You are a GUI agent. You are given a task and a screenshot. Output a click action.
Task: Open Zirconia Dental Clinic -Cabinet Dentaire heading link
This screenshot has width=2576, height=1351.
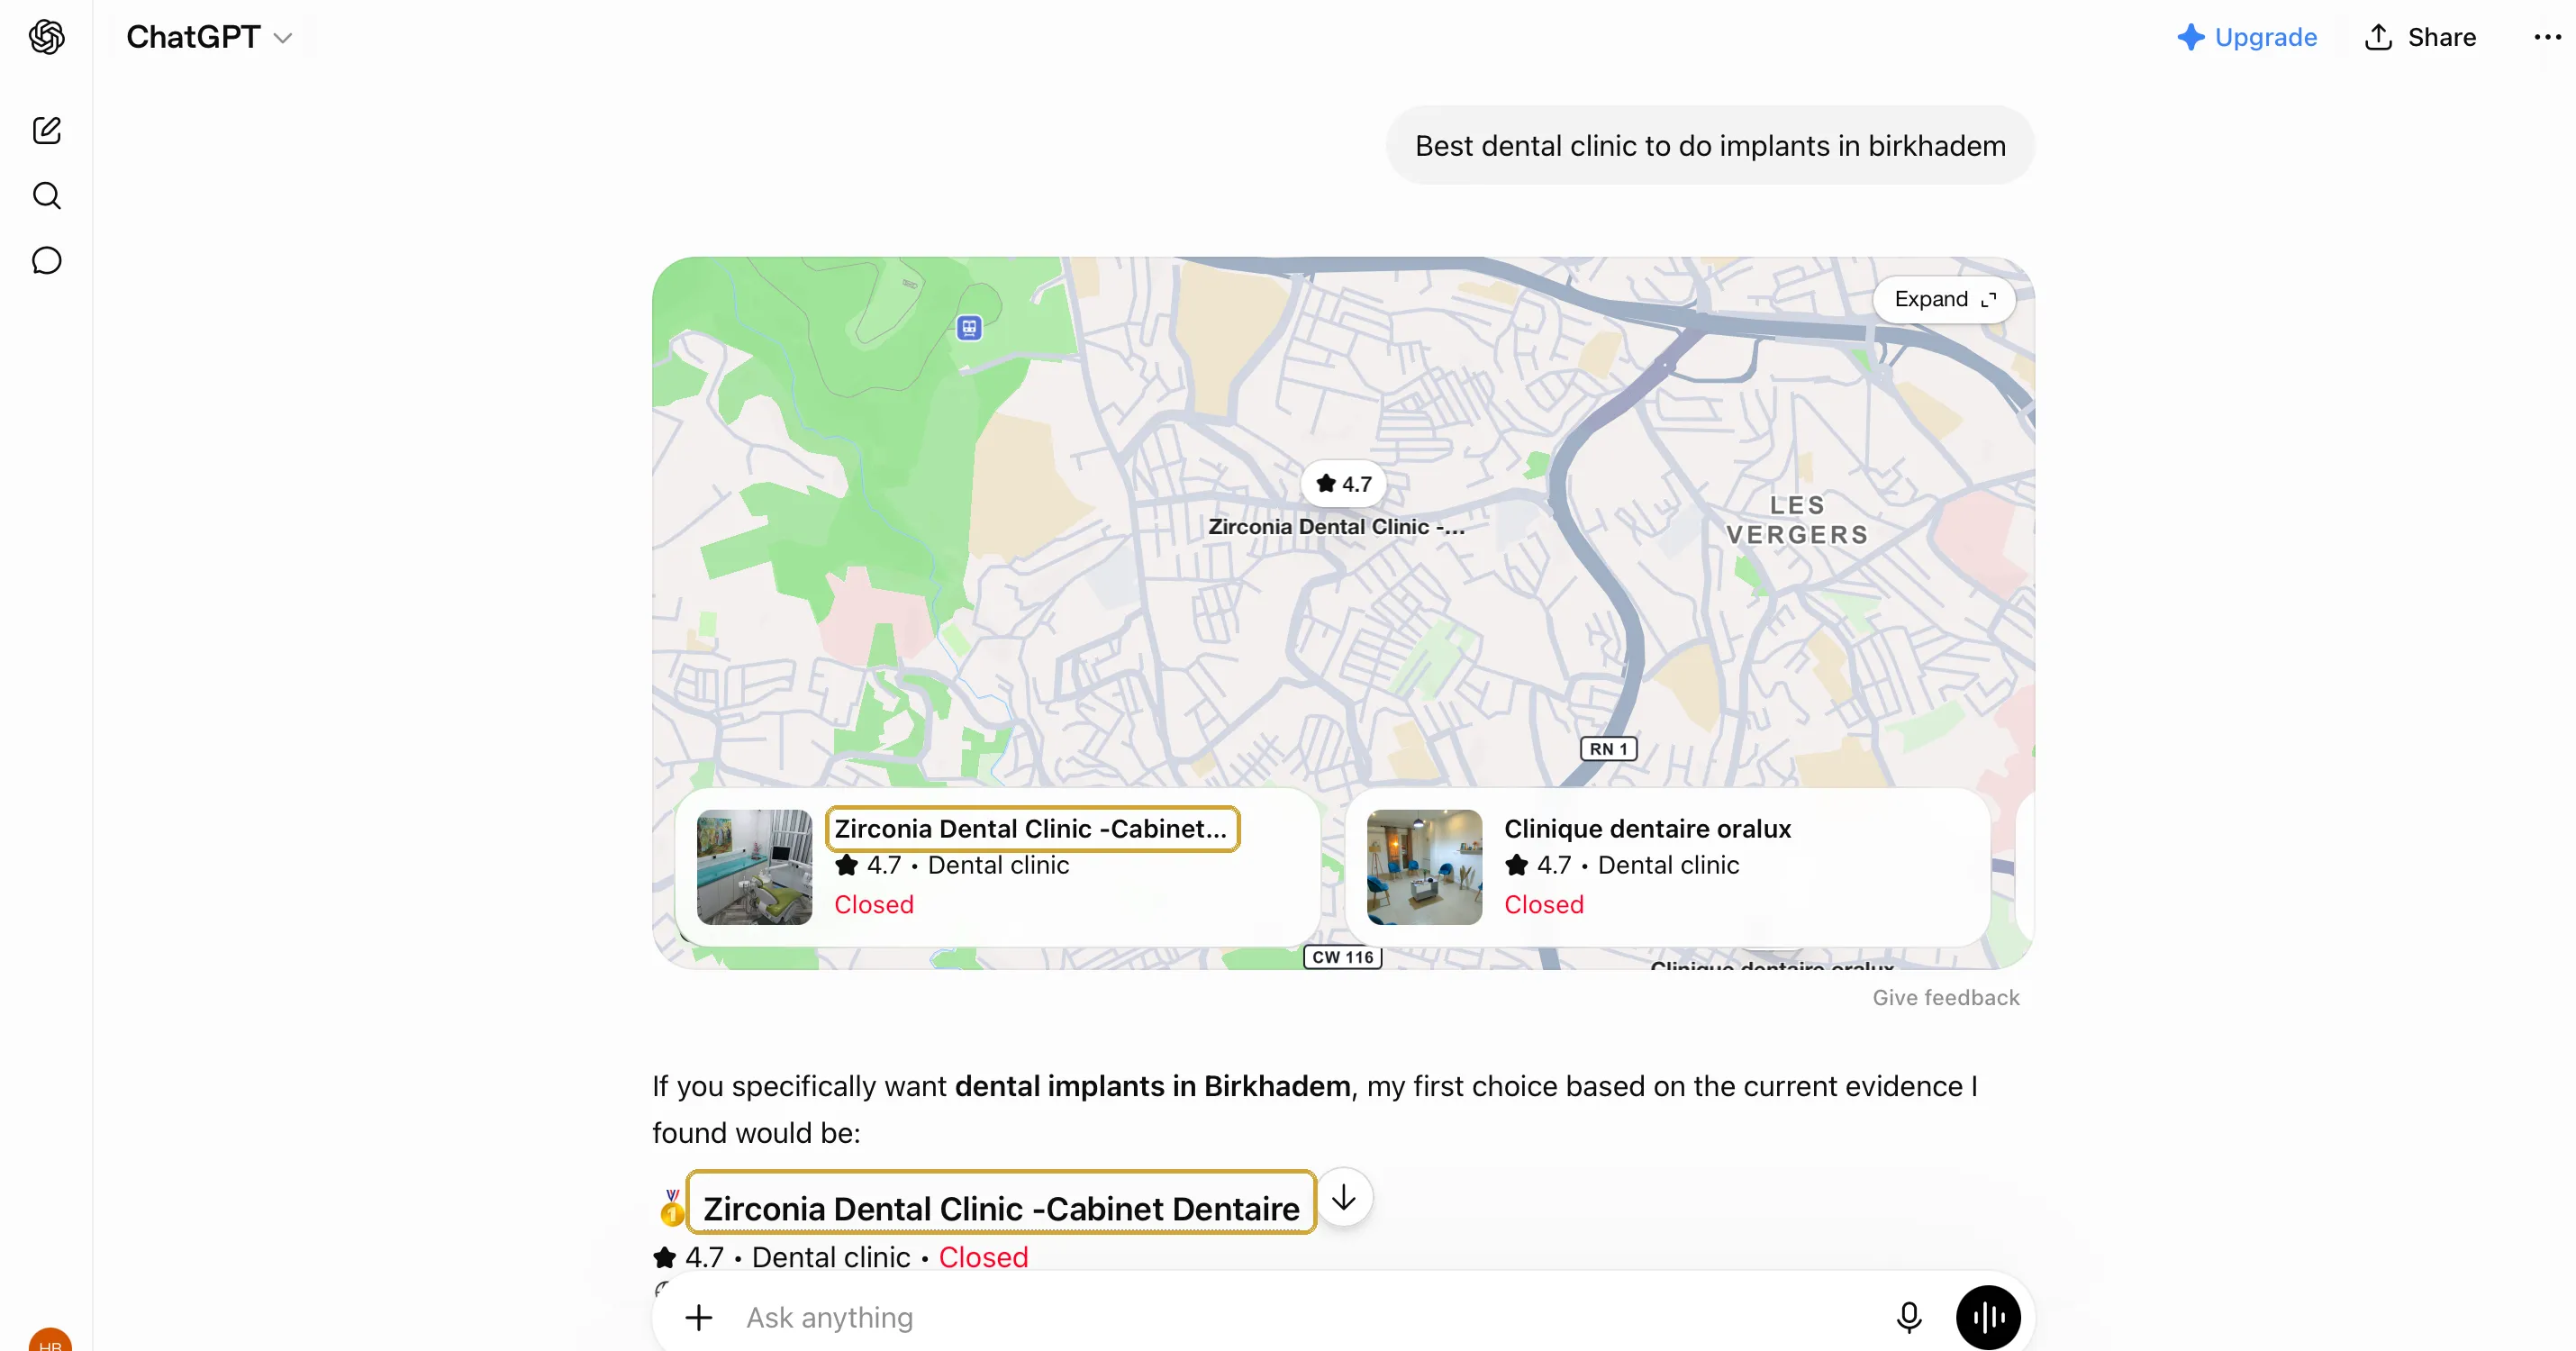pos(1001,1207)
